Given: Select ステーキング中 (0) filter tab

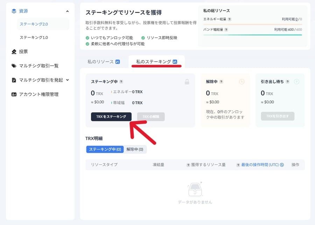Looking at the screenshot, I should click(x=105, y=149).
